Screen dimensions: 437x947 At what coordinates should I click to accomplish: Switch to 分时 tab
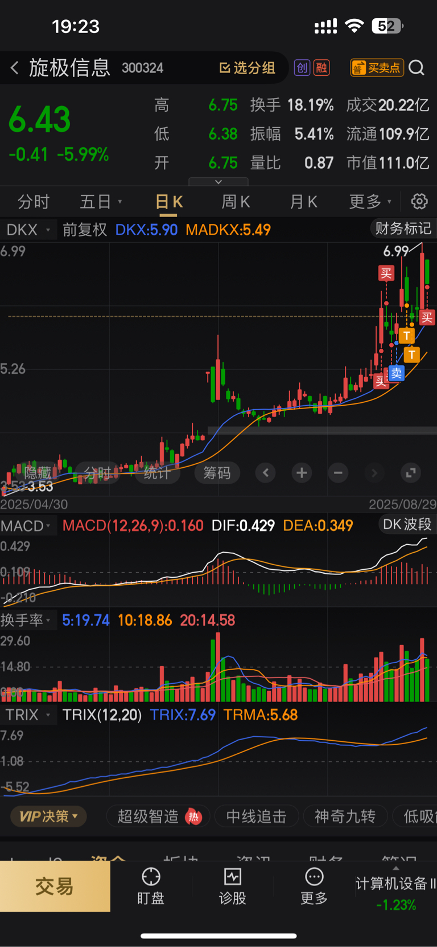(x=34, y=202)
